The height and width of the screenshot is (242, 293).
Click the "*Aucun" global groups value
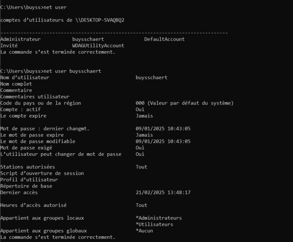tap(144, 231)
